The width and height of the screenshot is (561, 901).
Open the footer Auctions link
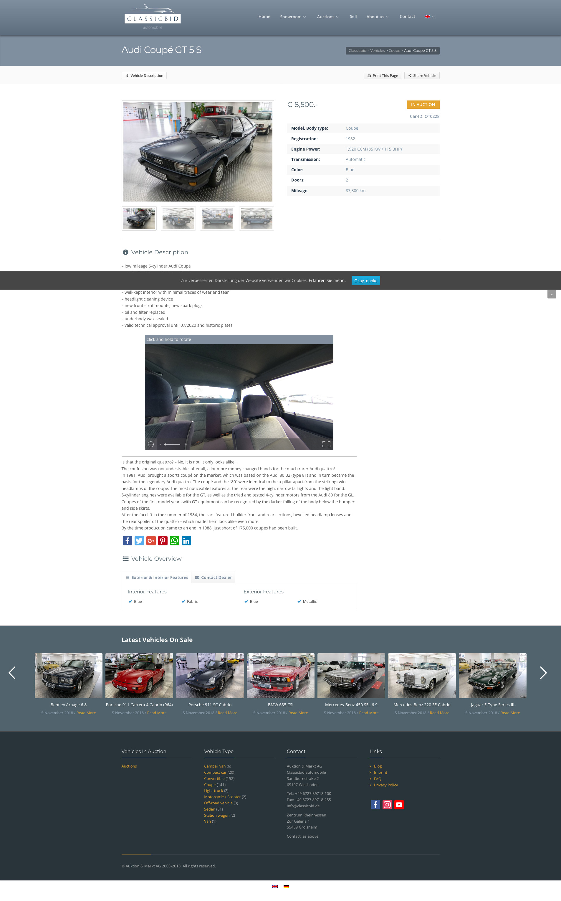pos(129,766)
